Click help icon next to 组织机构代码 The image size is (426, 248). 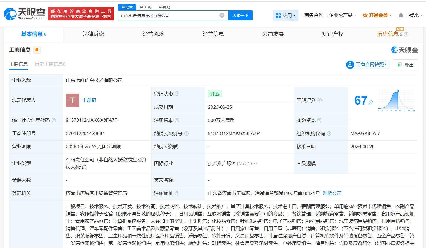tap(329, 134)
